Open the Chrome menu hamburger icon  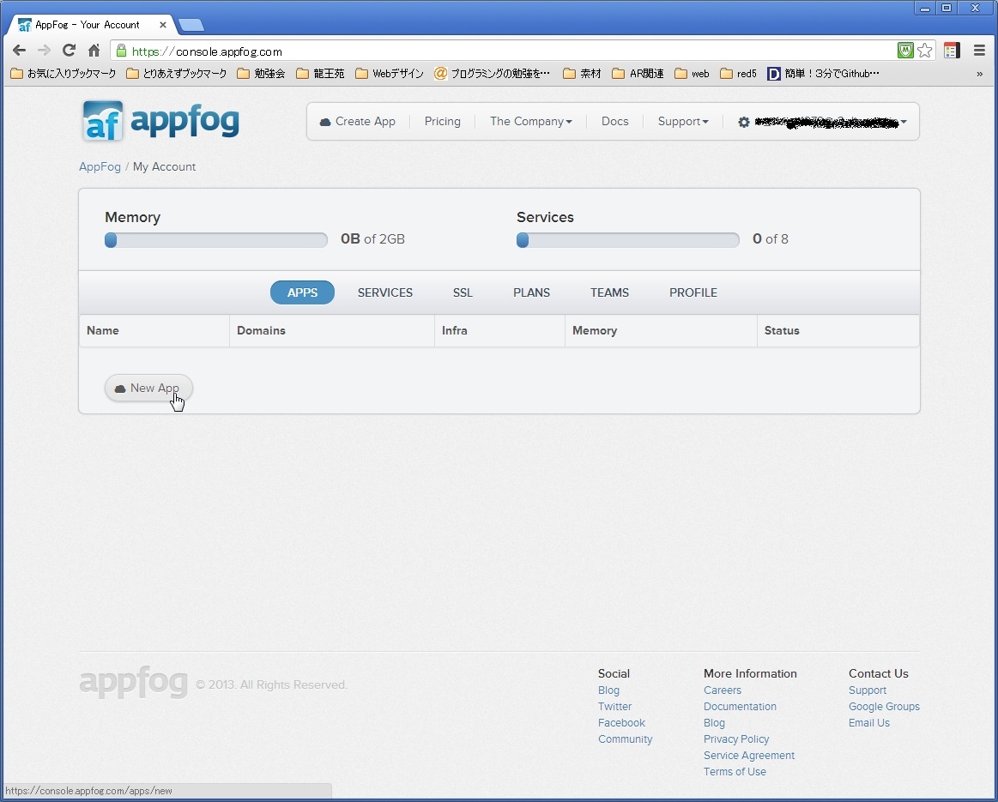pyautogui.click(x=979, y=51)
